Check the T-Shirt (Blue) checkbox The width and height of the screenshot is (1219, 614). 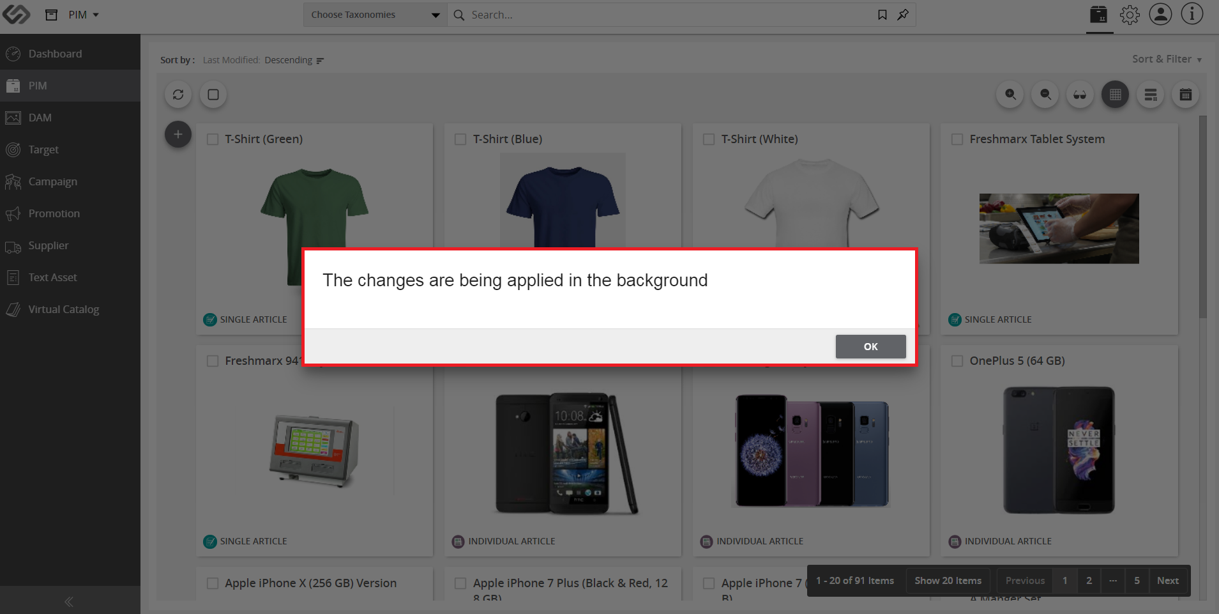[x=460, y=139]
